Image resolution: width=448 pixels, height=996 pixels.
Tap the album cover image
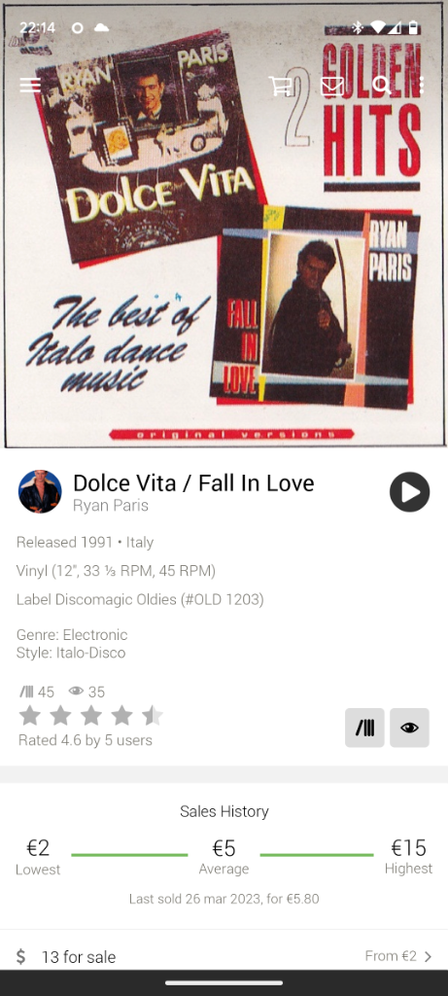(x=224, y=225)
